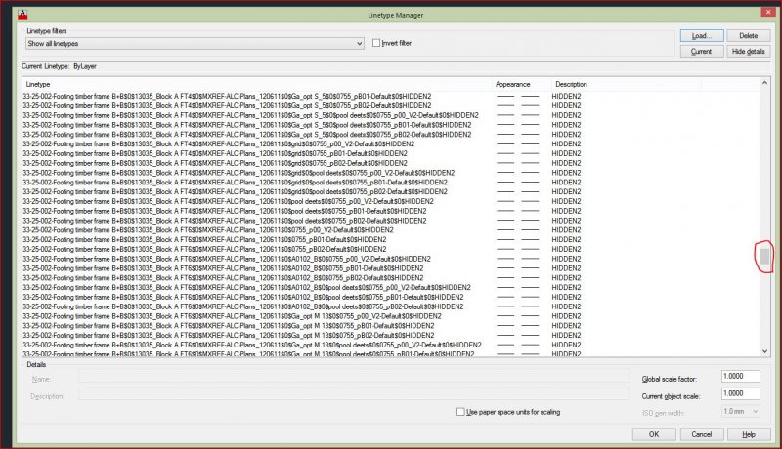Click the linetype list vertical scrollbar thumb
The width and height of the screenshot is (782, 449).
coord(765,257)
